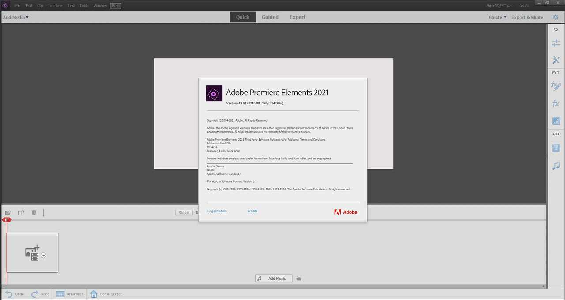Switch to the Guided tab
Viewport: 565px width, 300px height.
tap(270, 17)
